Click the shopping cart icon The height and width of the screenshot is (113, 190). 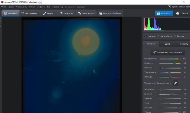(x=170, y=7)
